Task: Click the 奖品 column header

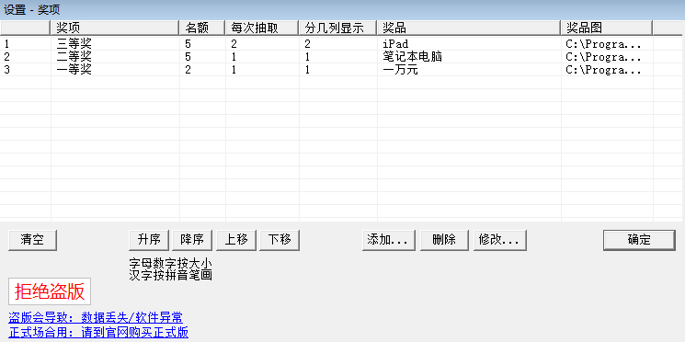Action: (469, 28)
